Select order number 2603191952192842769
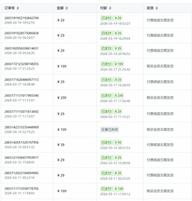This screenshot has height=201, width=192. 22,18
